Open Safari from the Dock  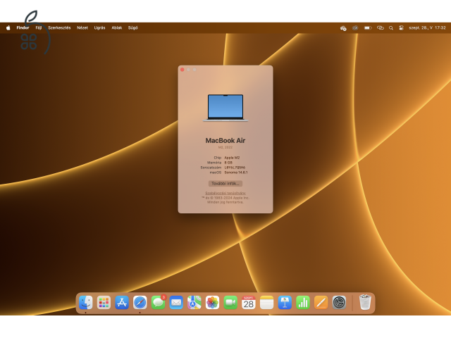click(x=140, y=303)
